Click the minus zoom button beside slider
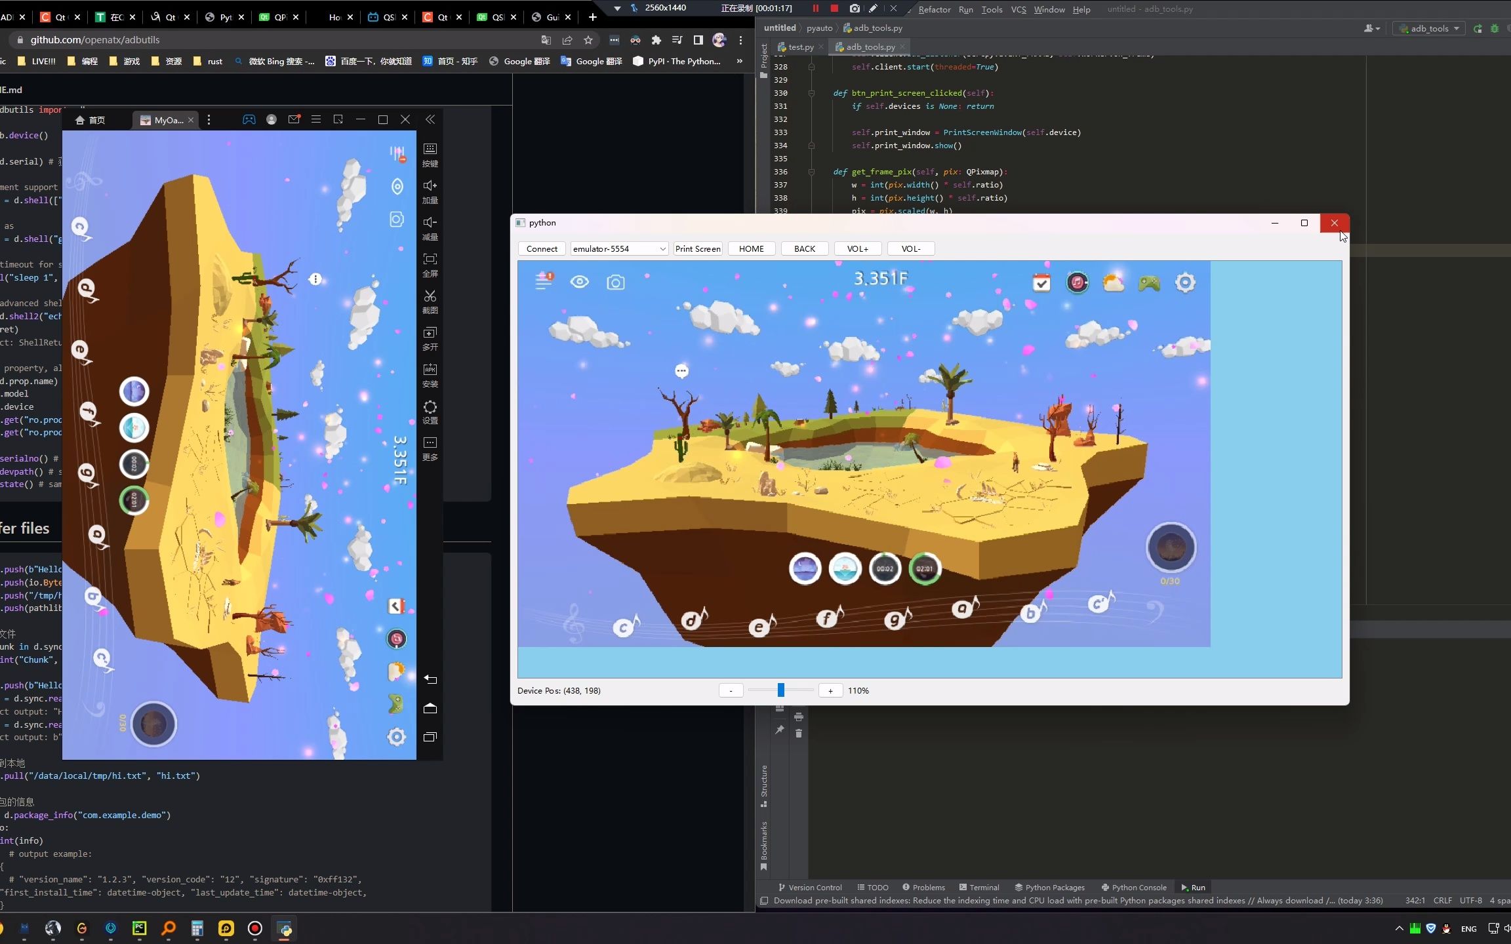The width and height of the screenshot is (1511, 944). (731, 690)
